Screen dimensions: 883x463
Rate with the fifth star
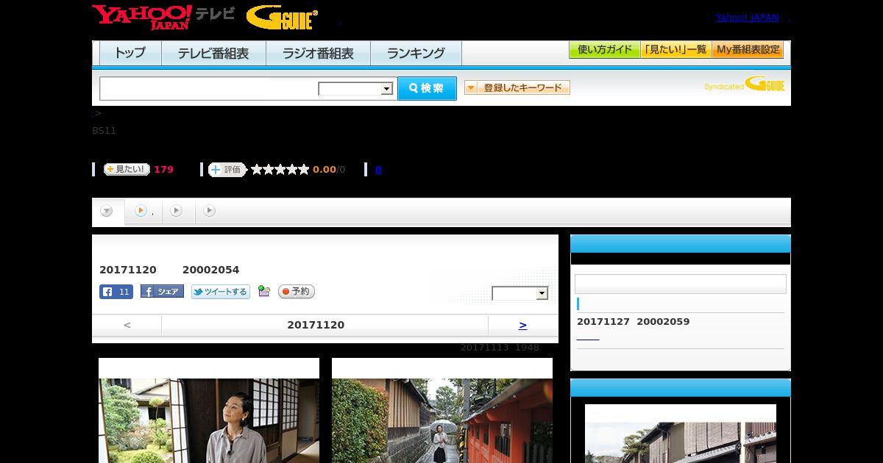[304, 170]
